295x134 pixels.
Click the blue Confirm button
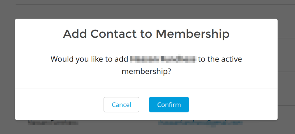pyautogui.click(x=169, y=105)
